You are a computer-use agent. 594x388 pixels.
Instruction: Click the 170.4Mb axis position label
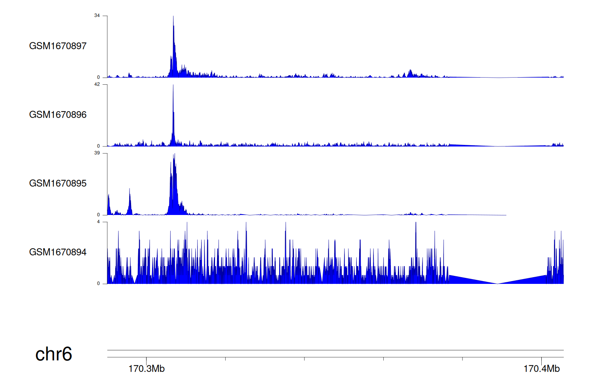pyautogui.click(x=541, y=369)
